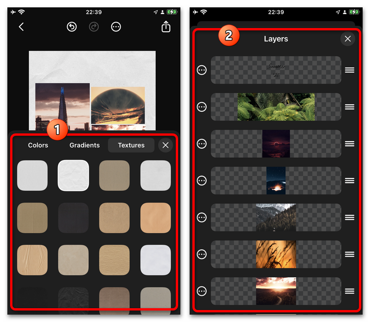Image resolution: width=370 pixels, height=322 pixels.
Task: Open options for the snowy mountain forest layer
Action: tap(202, 217)
